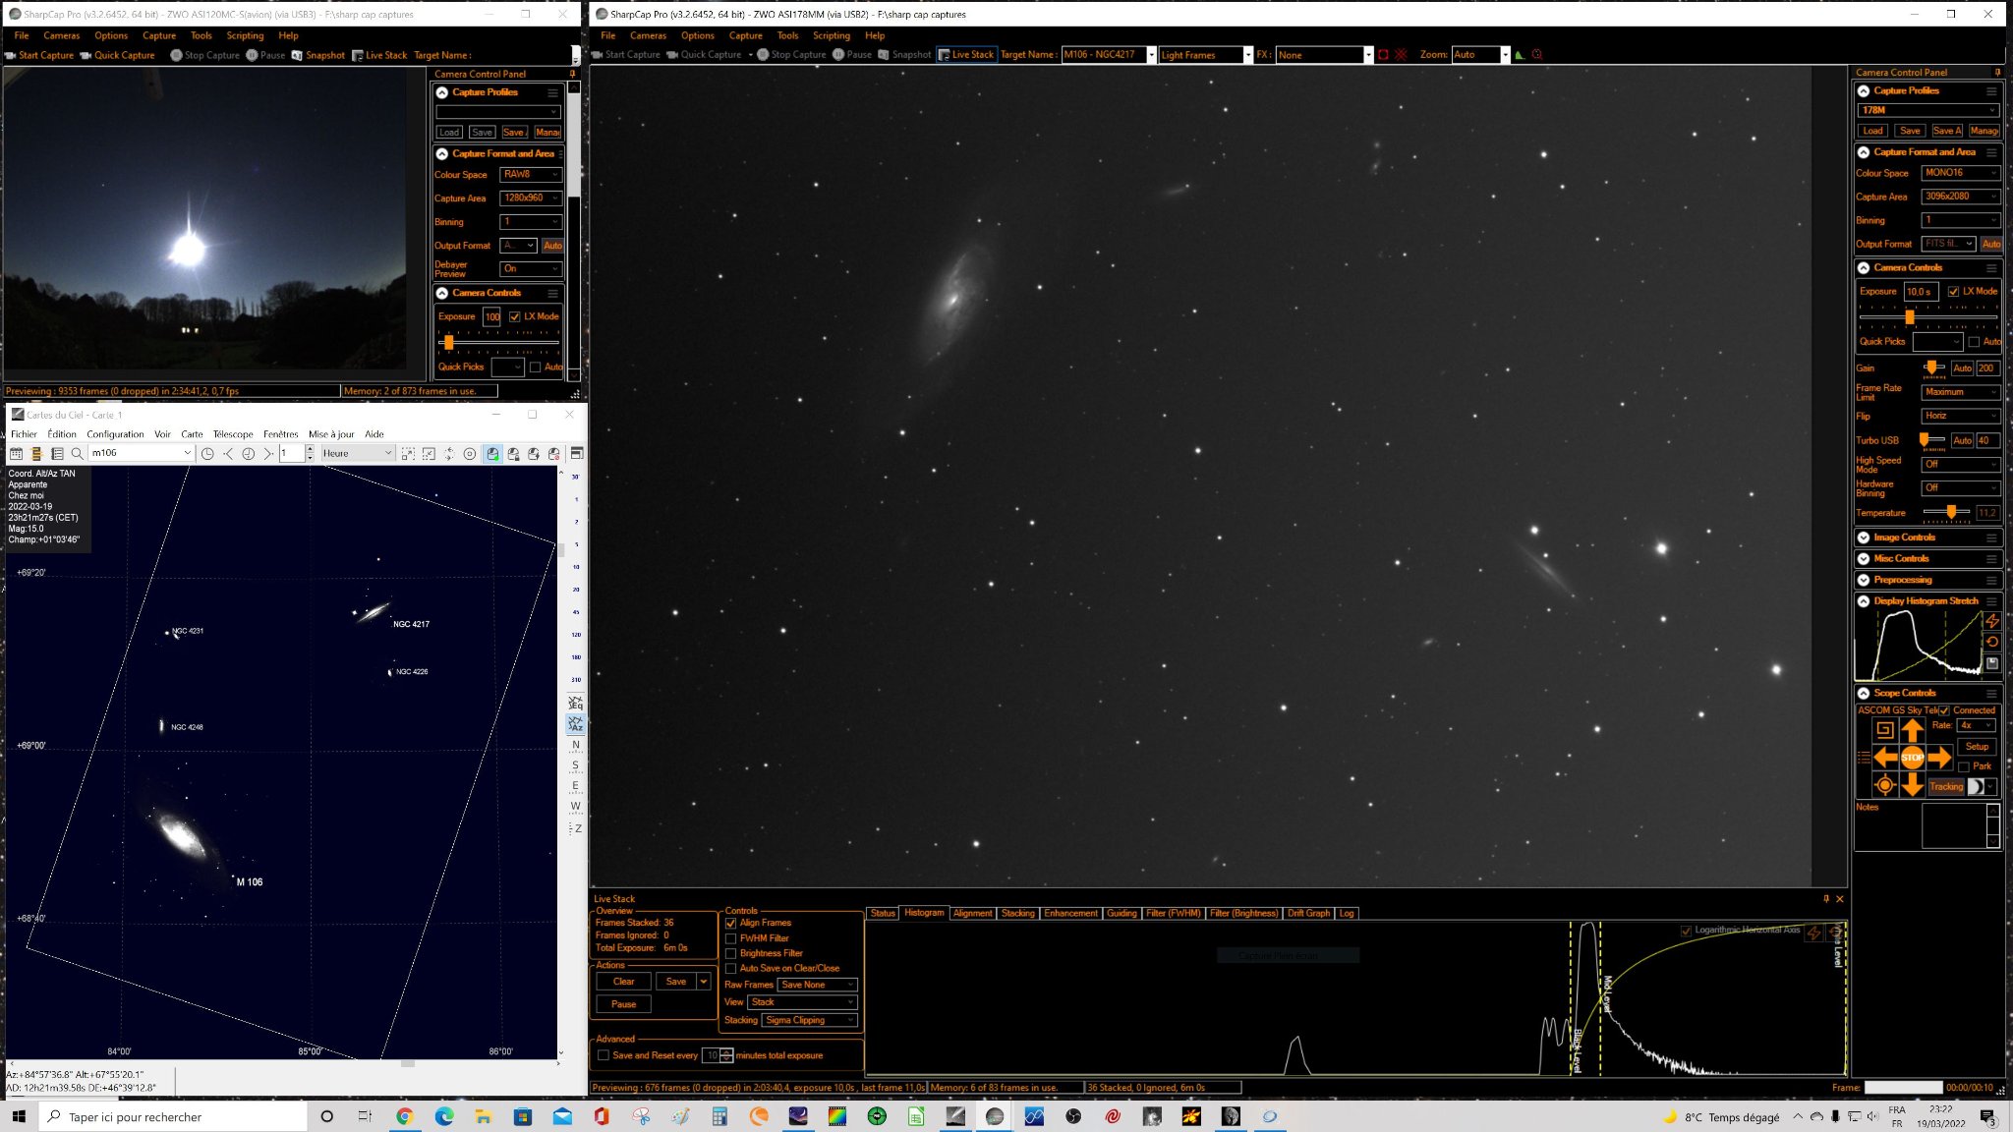Open the Télescope menu in Cartes du Ciel
Image resolution: width=2013 pixels, height=1132 pixels.
(233, 434)
